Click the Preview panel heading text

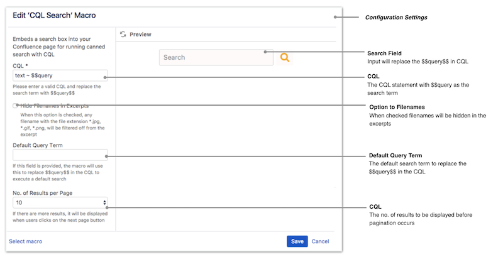point(140,35)
